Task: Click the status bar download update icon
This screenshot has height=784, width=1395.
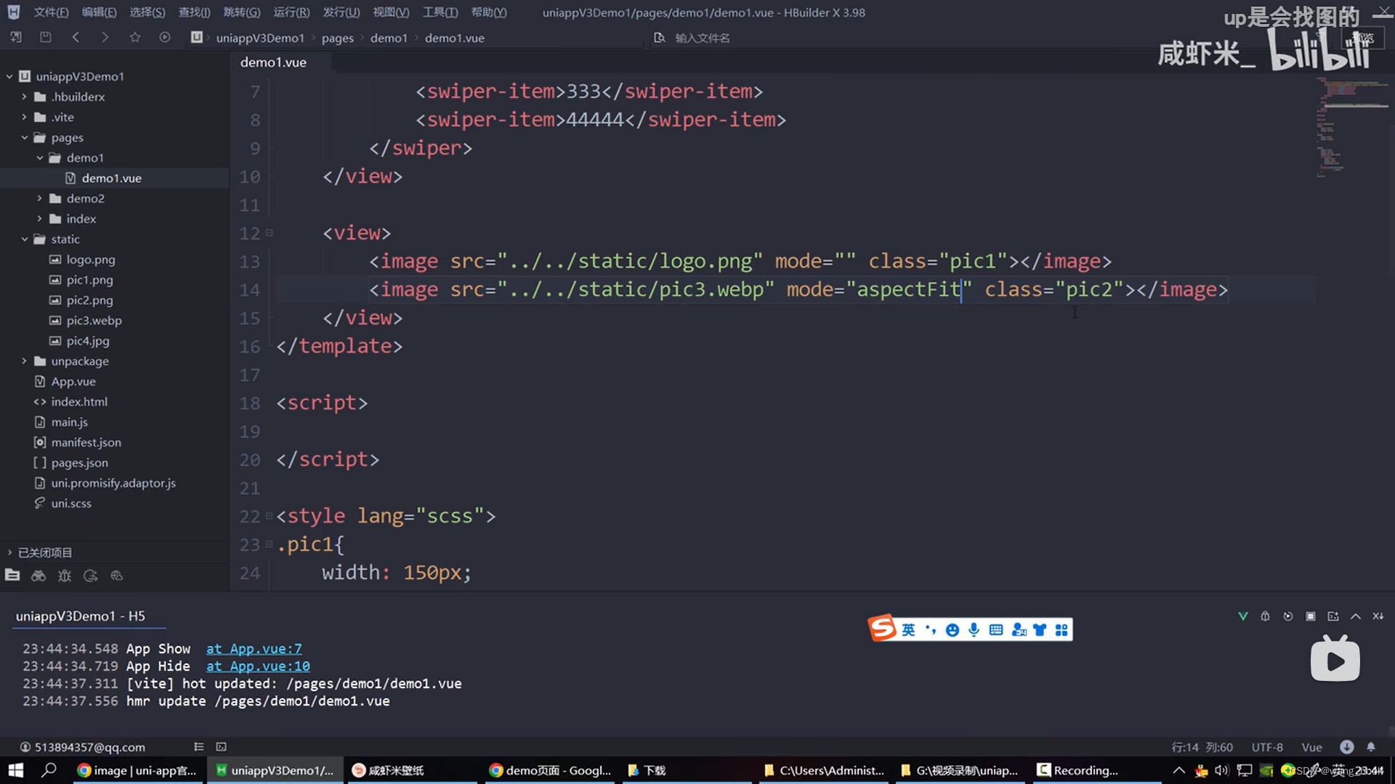Action: (1347, 746)
